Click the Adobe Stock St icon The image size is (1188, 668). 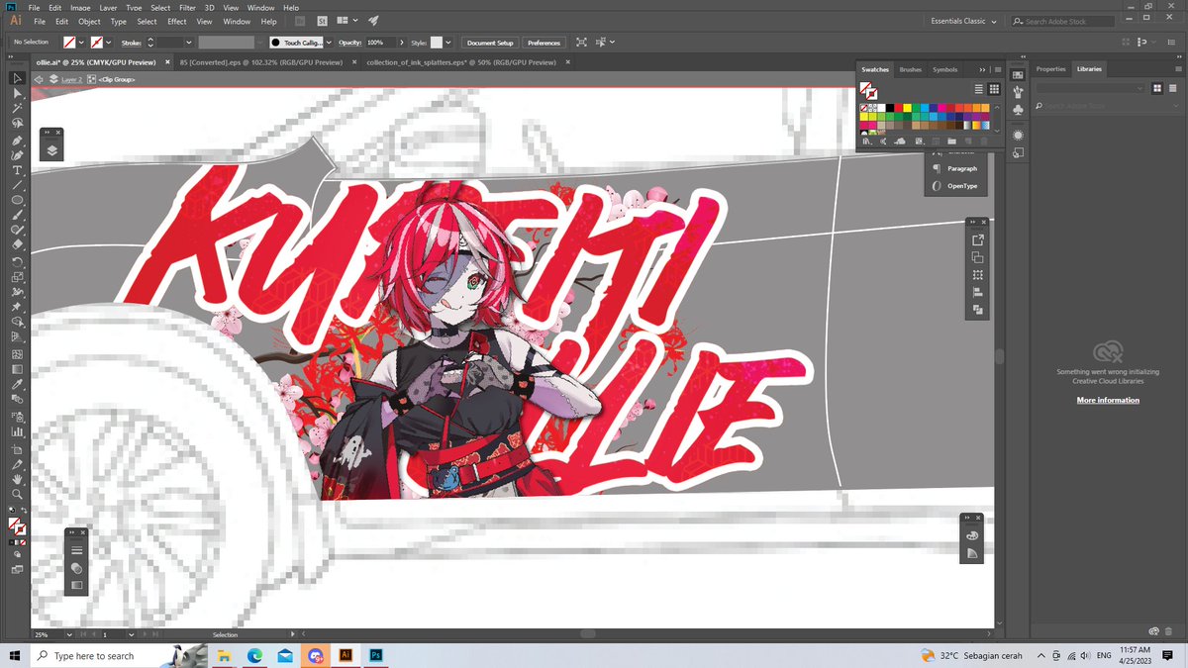click(323, 20)
